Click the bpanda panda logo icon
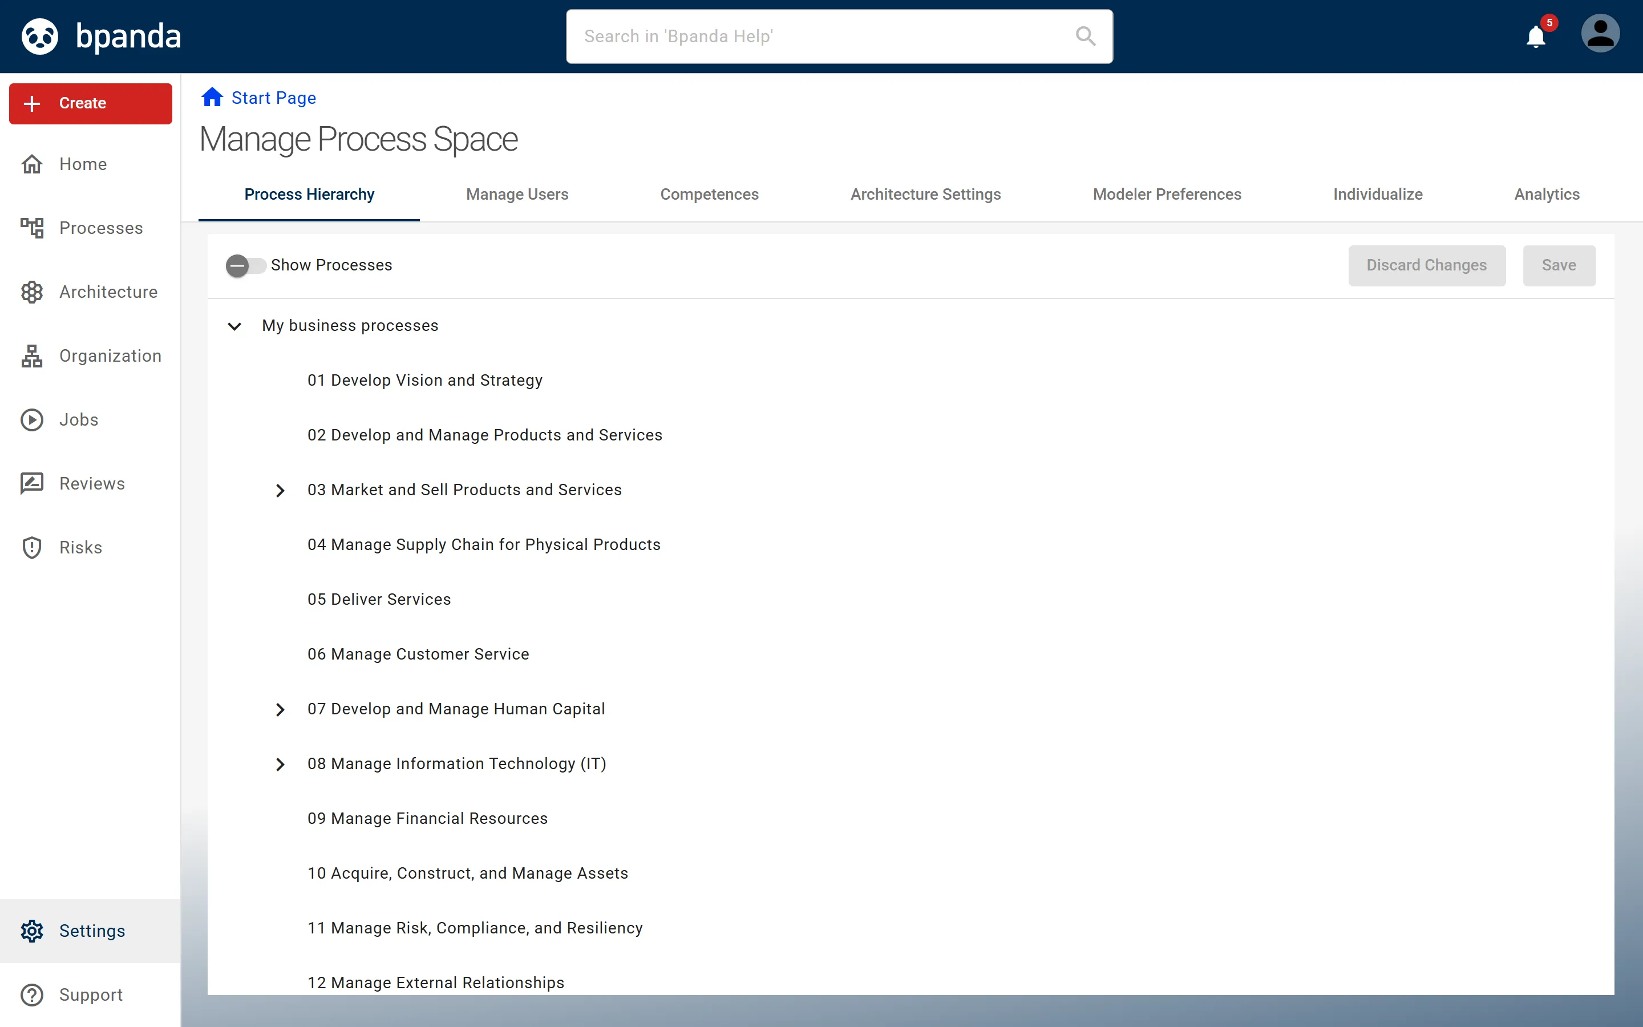1643x1027 pixels. point(40,36)
